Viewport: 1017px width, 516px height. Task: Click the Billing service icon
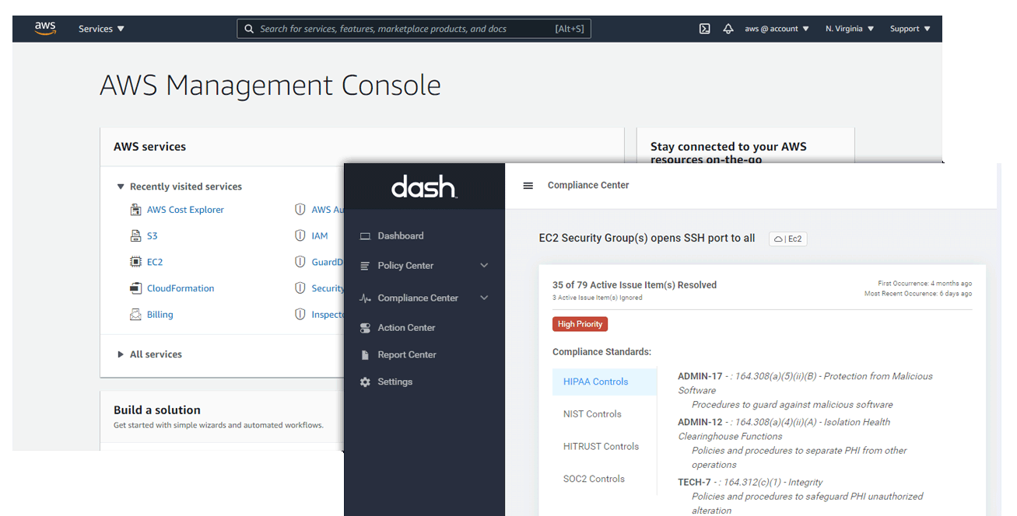(135, 315)
